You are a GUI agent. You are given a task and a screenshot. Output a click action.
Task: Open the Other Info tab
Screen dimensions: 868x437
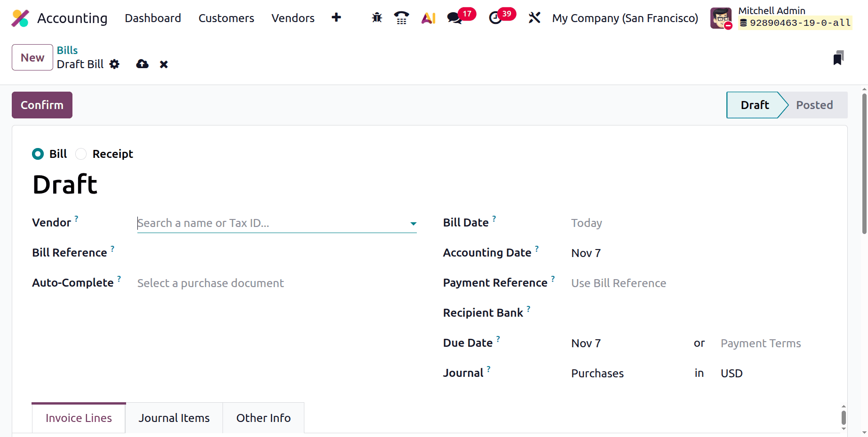263,417
